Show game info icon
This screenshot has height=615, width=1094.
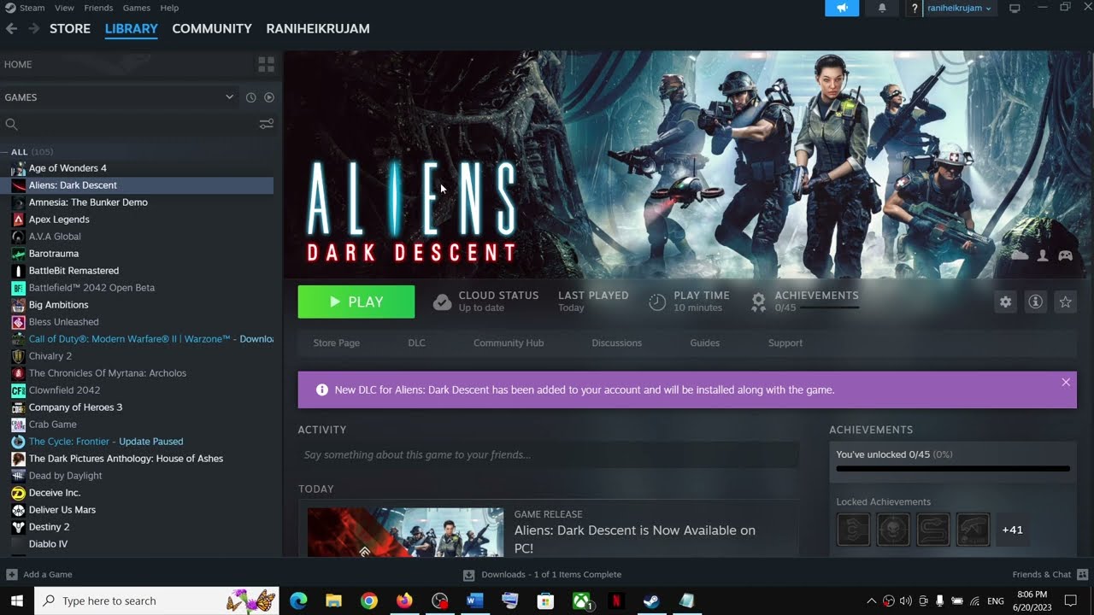[1035, 302]
